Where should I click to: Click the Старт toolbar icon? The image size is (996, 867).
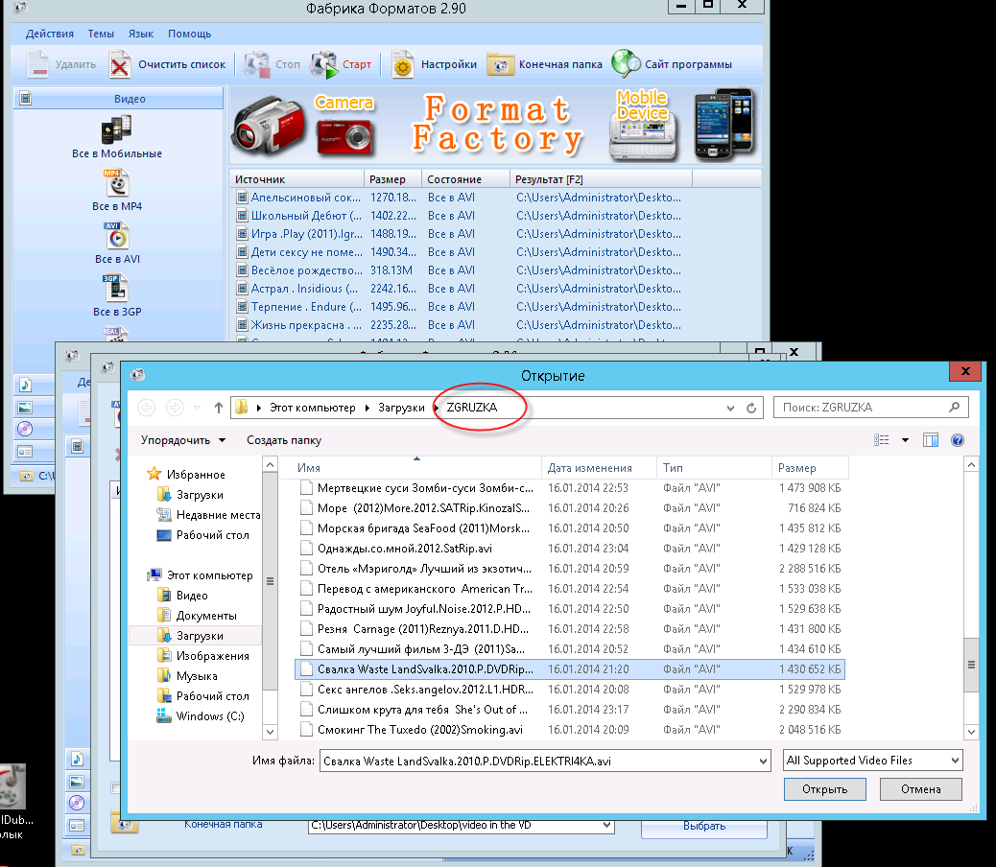(325, 64)
